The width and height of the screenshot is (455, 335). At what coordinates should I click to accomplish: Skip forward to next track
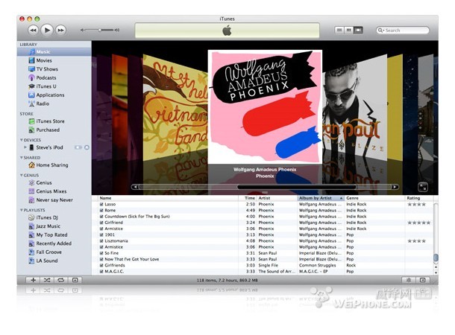(60, 30)
